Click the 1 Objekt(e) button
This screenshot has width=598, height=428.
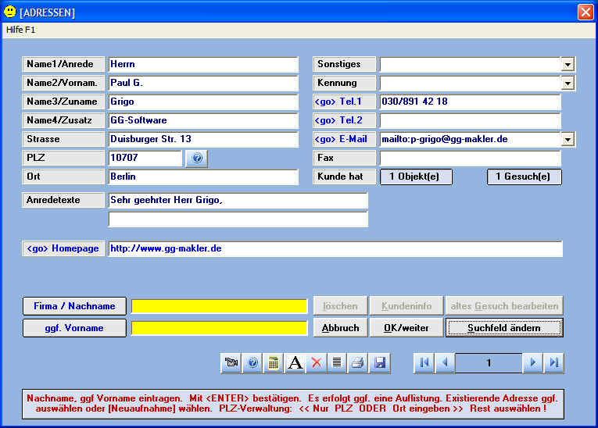point(416,177)
